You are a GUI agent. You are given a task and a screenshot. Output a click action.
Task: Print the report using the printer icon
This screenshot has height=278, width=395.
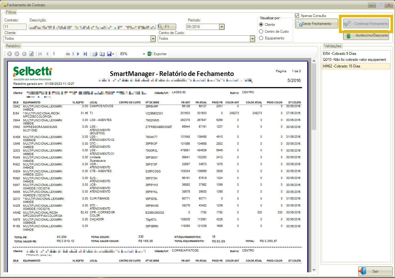click(95, 54)
